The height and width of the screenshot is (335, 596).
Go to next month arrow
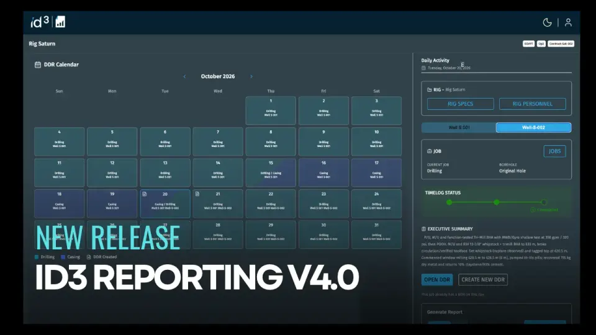tap(251, 76)
